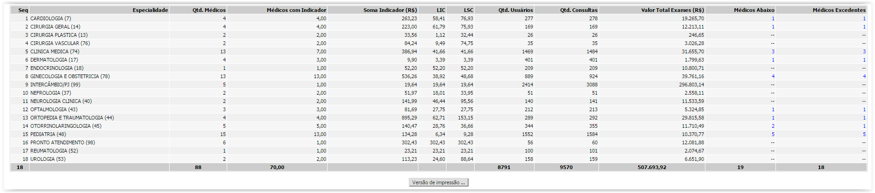Select Médicos com Indicador column header
The height and width of the screenshot is (193, 875).
coord(296,10)
